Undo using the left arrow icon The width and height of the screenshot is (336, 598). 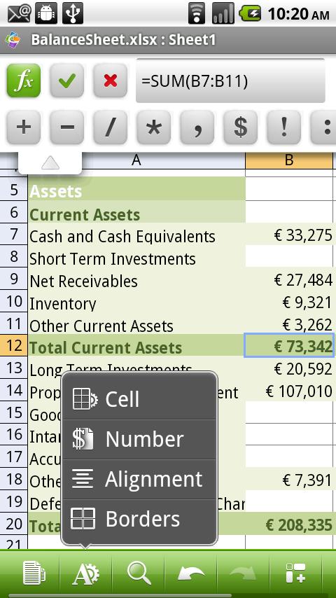click(x=191, y=573)
